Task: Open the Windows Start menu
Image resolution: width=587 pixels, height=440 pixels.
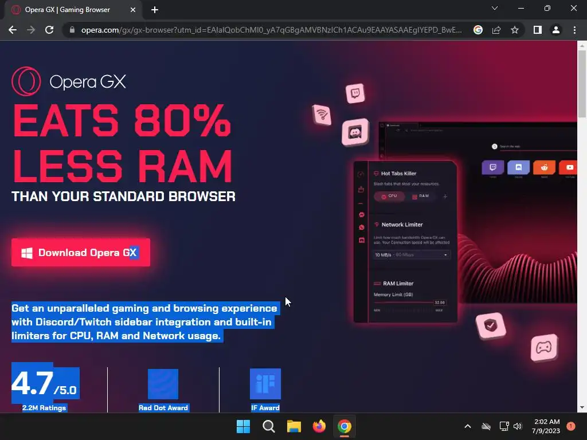Action: 243,426
